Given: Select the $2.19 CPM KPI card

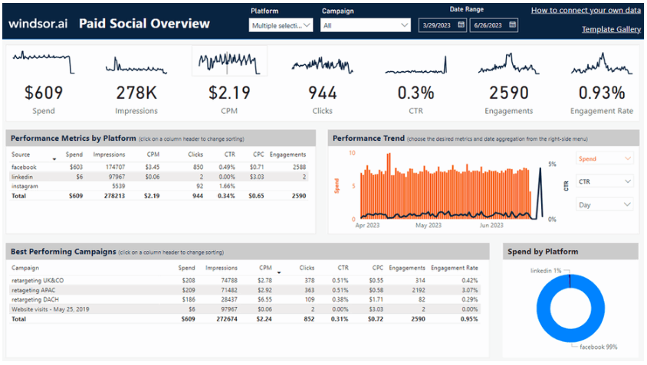Looking at the screenshot, I should 229,99.
